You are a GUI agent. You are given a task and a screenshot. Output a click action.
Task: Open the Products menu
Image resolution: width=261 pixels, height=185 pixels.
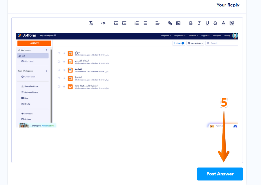click(193, 36)
